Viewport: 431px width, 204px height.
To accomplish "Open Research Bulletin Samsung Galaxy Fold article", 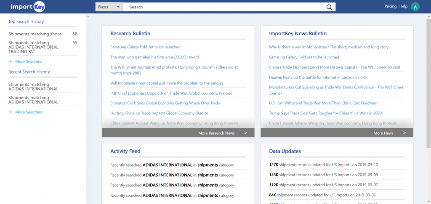I will tap(145, 47).
